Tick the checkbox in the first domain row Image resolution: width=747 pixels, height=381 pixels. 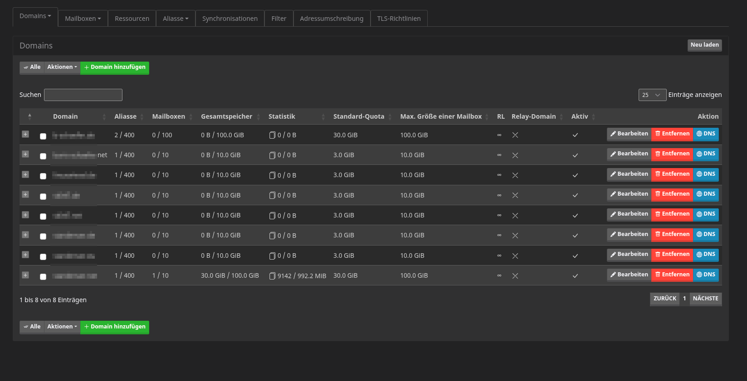coord(43,136)
